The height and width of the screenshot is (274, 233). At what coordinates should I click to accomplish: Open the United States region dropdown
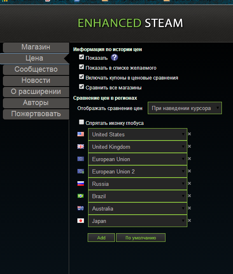pos(138,134)
